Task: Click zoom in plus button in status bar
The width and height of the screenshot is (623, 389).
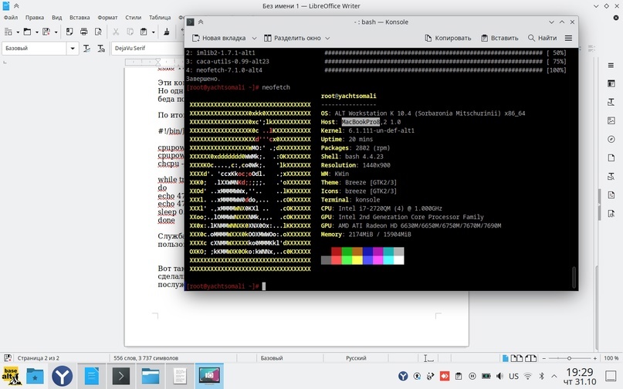Action: point(594,358)
